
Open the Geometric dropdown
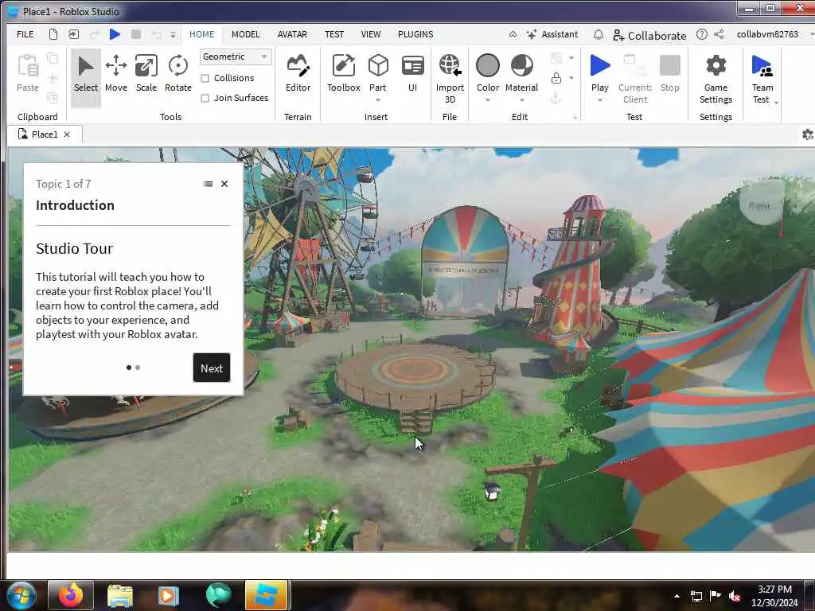pyautogui.click(x=236, y=56)
